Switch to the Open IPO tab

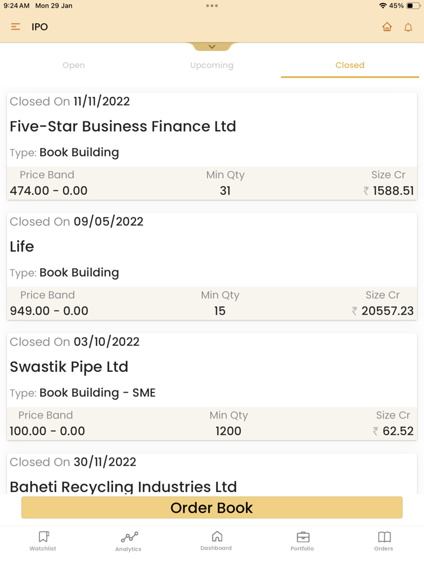coord(74,65)
